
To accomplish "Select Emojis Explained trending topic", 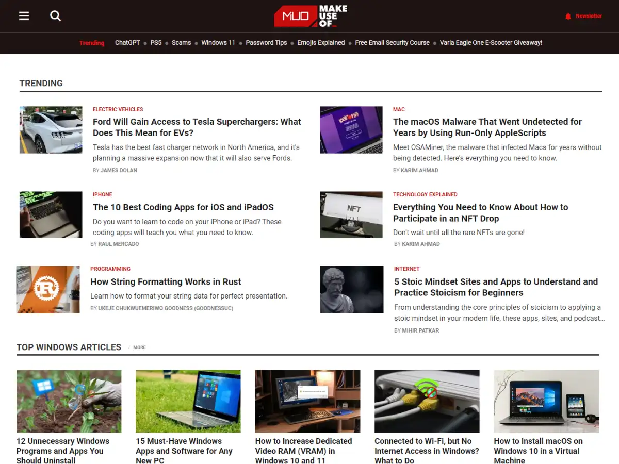I will 321,43.
